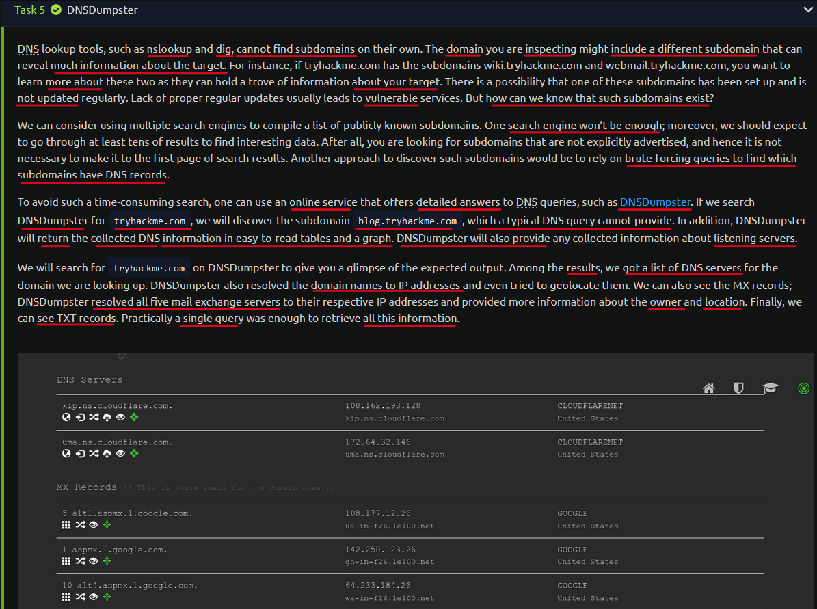817x609 pixels.
Task: Click the shuffle icon under alt1.aspmx.l.google.com
Action: pos(80,525)
